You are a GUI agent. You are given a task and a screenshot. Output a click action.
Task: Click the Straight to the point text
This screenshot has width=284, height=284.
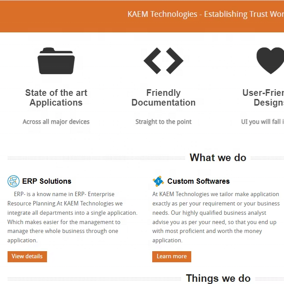163,122
